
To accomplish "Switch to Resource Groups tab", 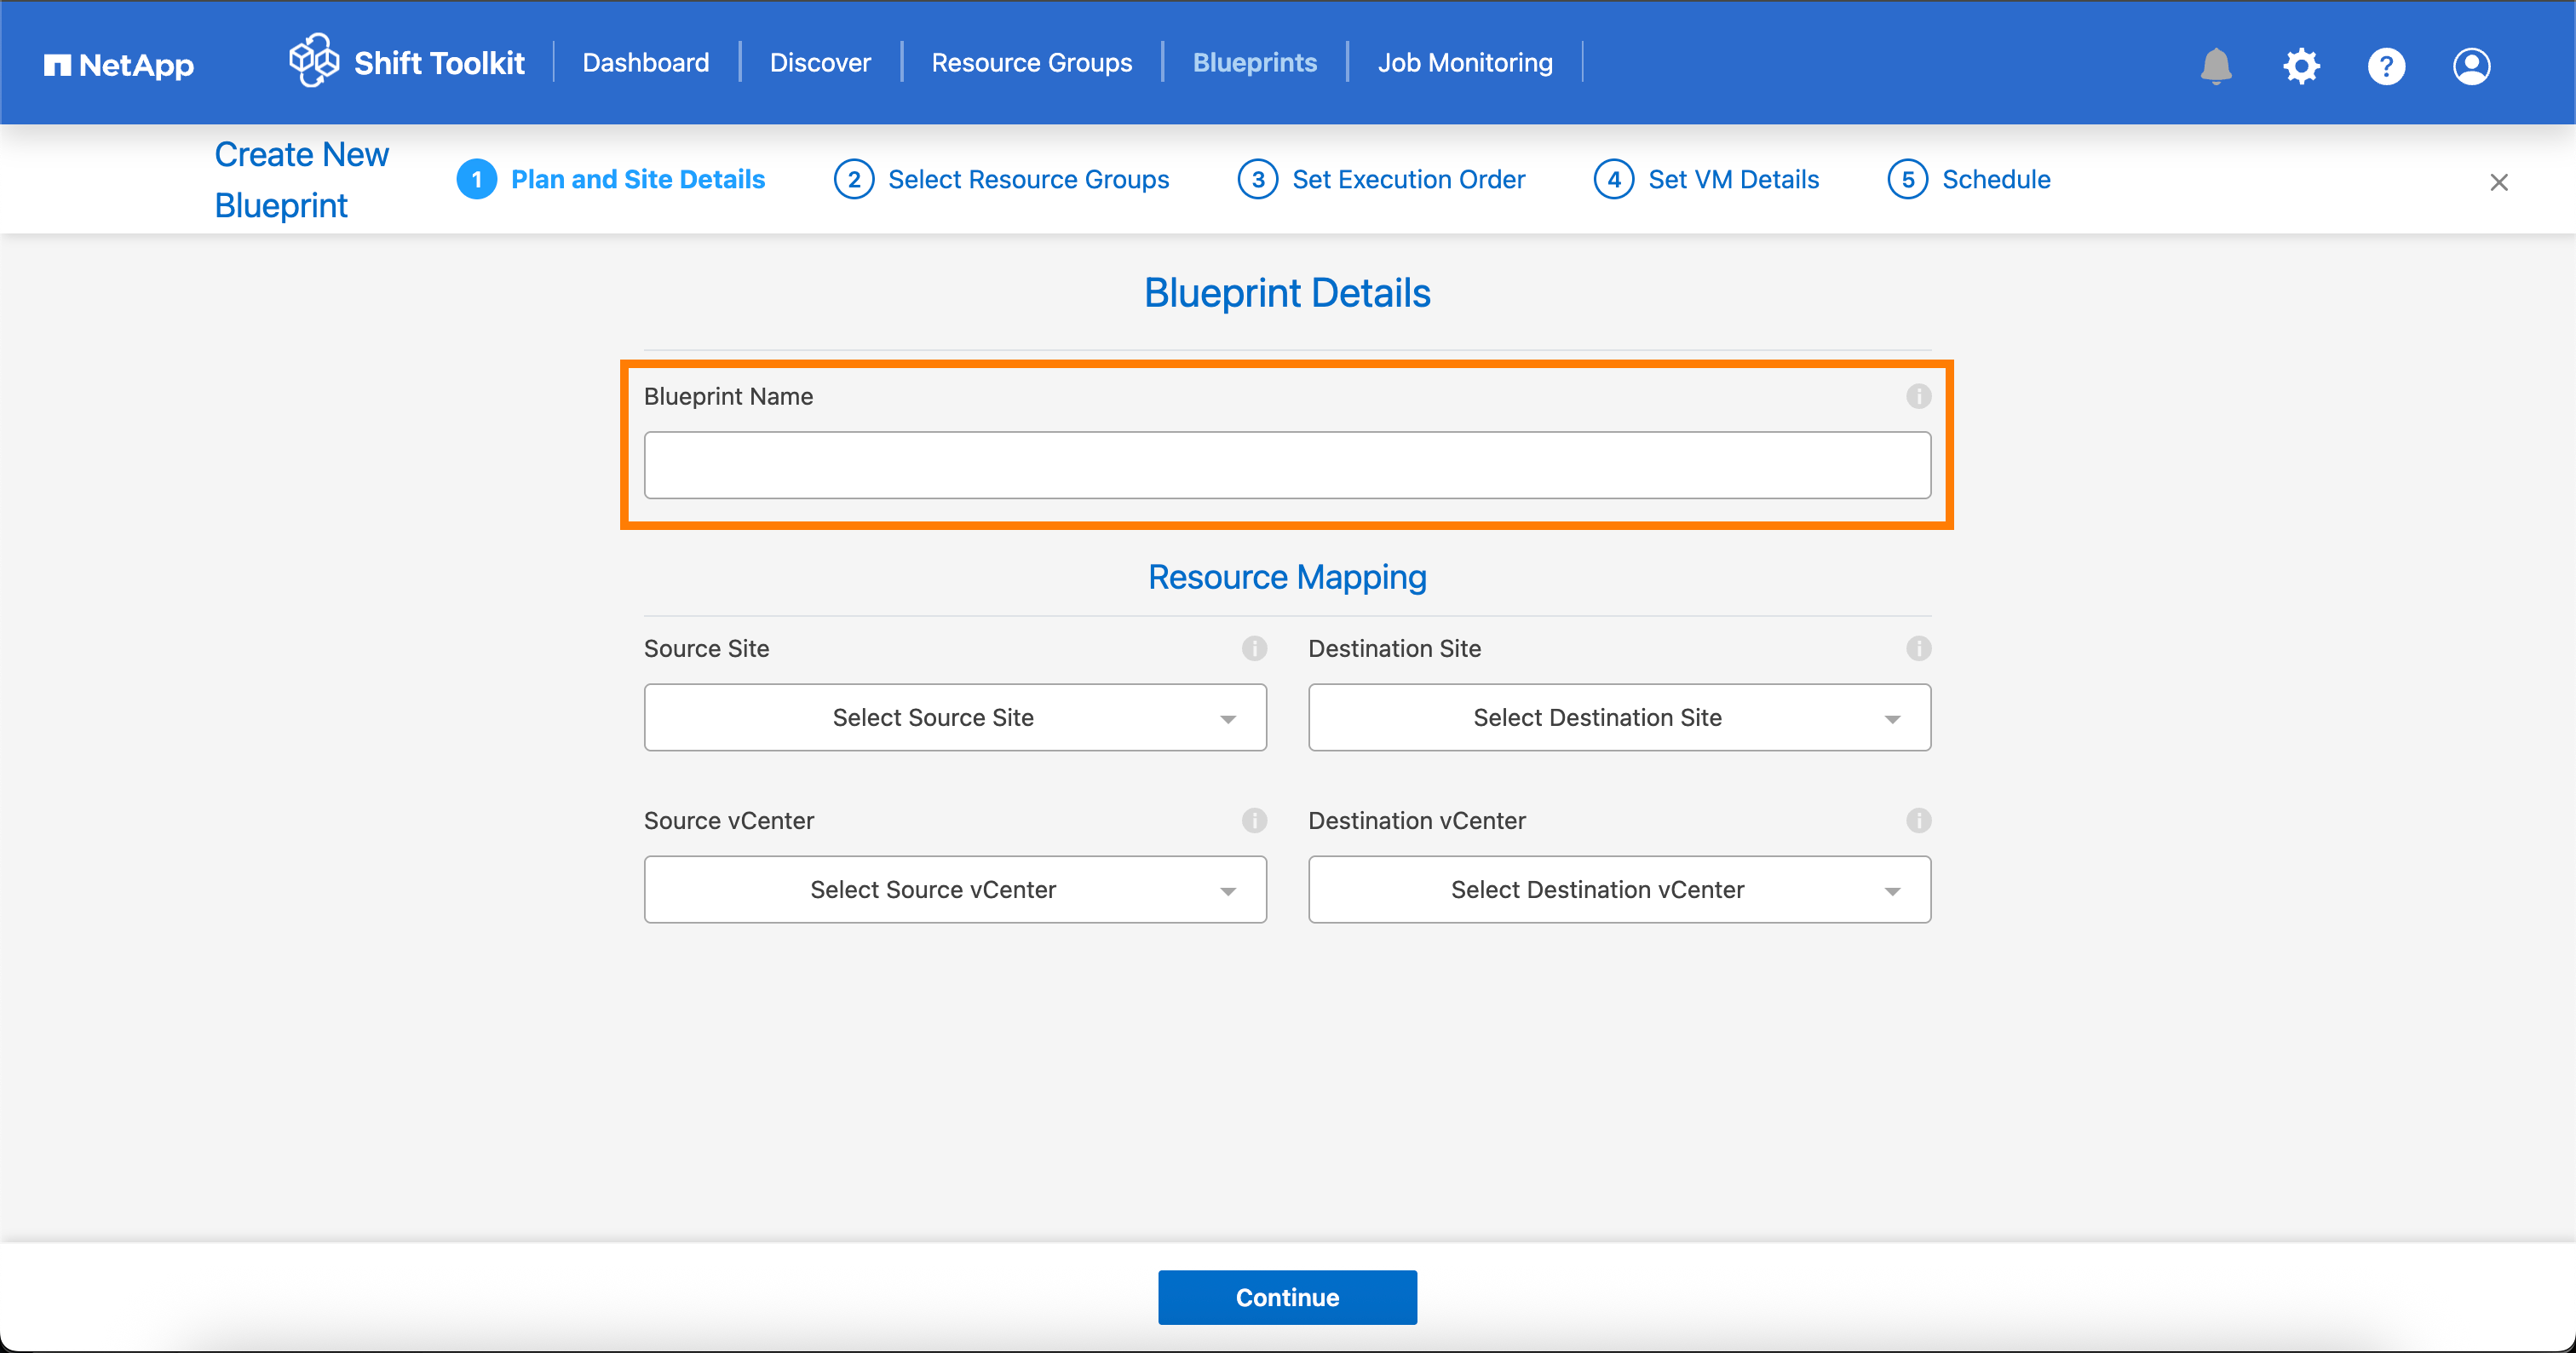I will 1031,63.
